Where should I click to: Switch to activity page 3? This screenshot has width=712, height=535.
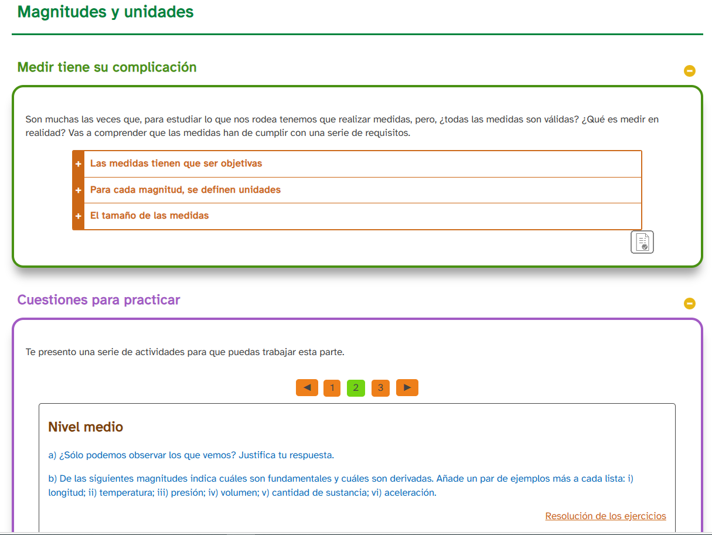[x=380, y=388]
